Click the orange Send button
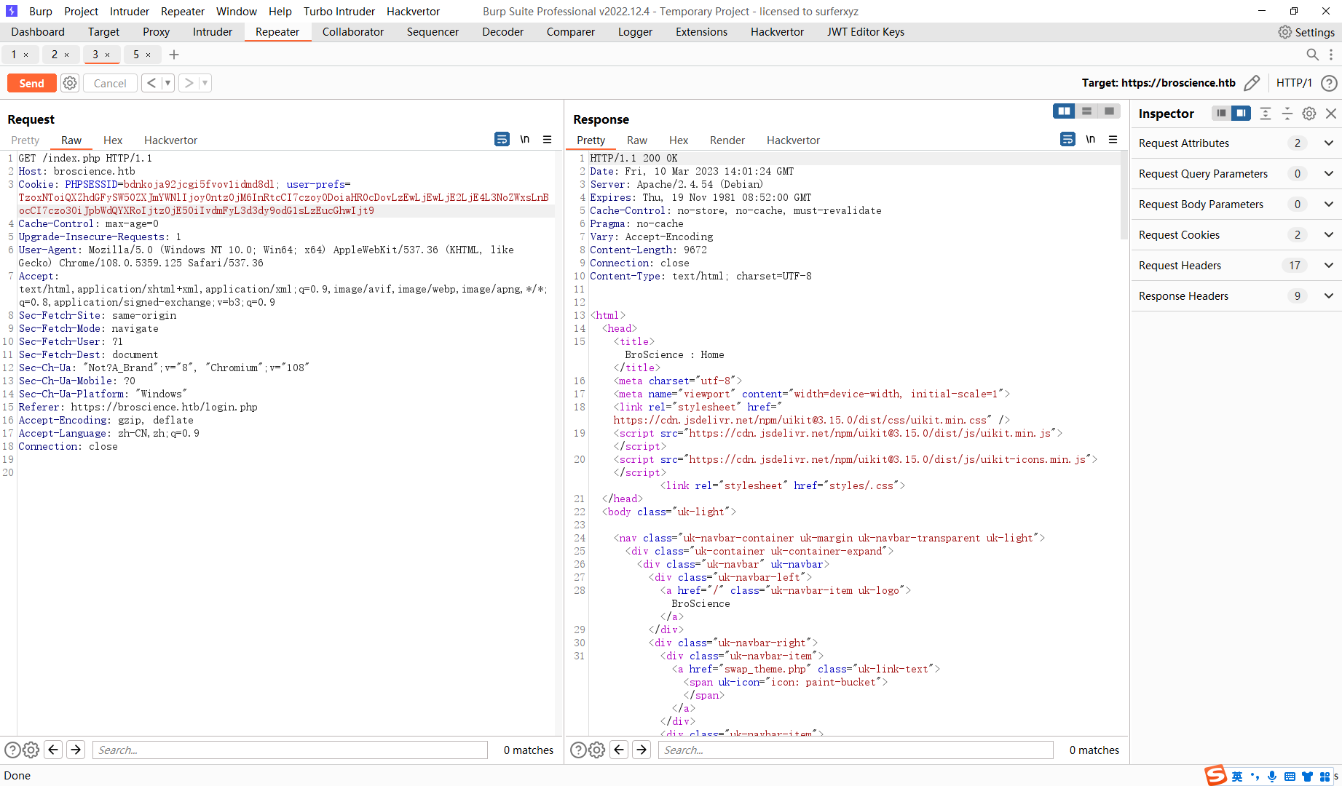Image resolution: width=1342 pixels, height=786 pixels. click(x=31, y=83)
